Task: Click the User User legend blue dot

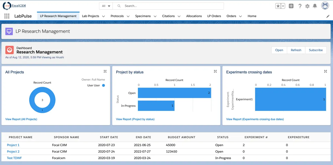Action: (x=104, y=85)
